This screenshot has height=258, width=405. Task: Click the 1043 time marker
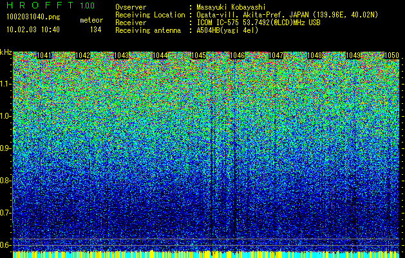pyautogui.click(x=122, y=55)
